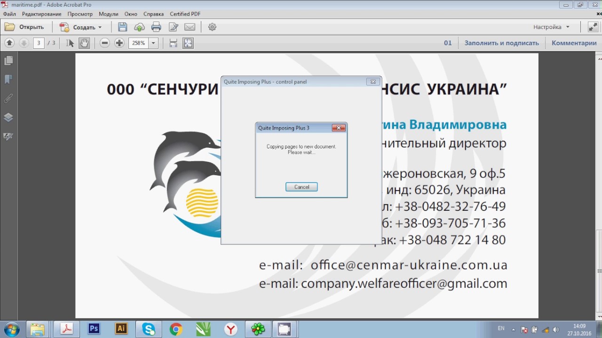
Task: Open the attachments paperclip panel icon
Action: (x=8, y=98)
